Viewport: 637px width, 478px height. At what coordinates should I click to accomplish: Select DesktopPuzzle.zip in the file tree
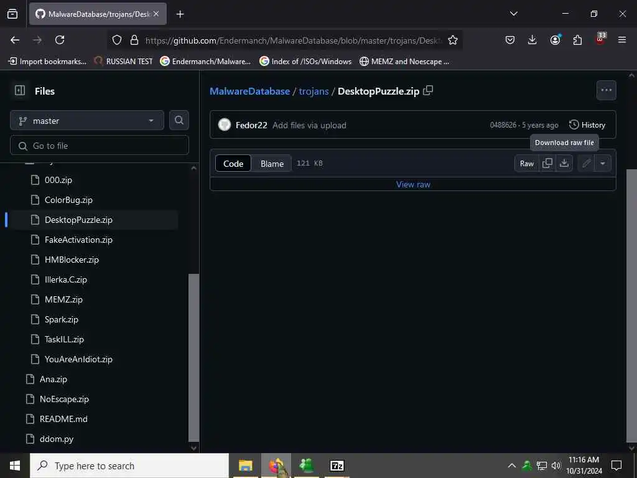(x=78, y=220)
